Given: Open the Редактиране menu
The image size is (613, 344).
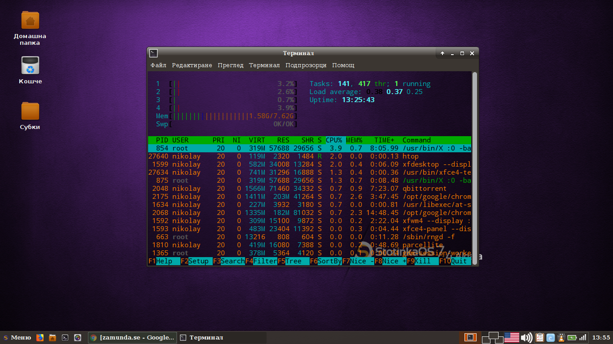Looking at the screenshot, I should [192, 65].
